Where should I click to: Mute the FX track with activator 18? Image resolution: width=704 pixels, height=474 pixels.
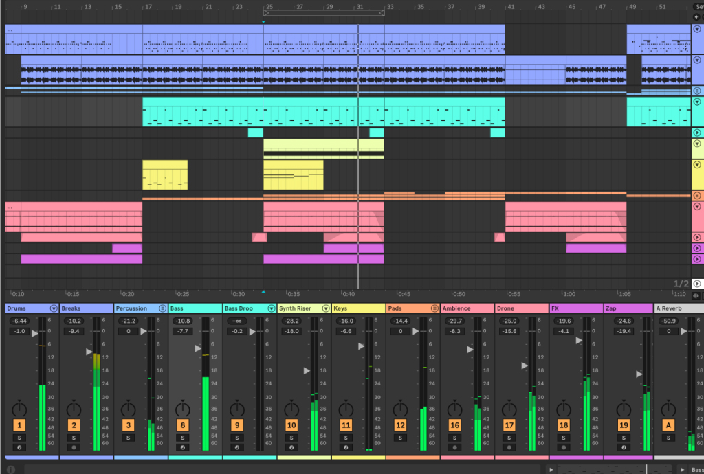pos(564,425)
